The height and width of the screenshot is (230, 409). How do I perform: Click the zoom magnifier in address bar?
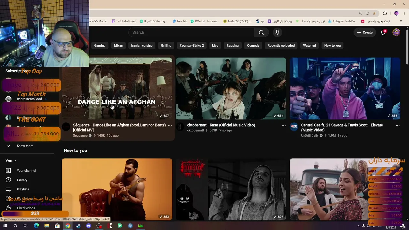(x=360, y=13)
